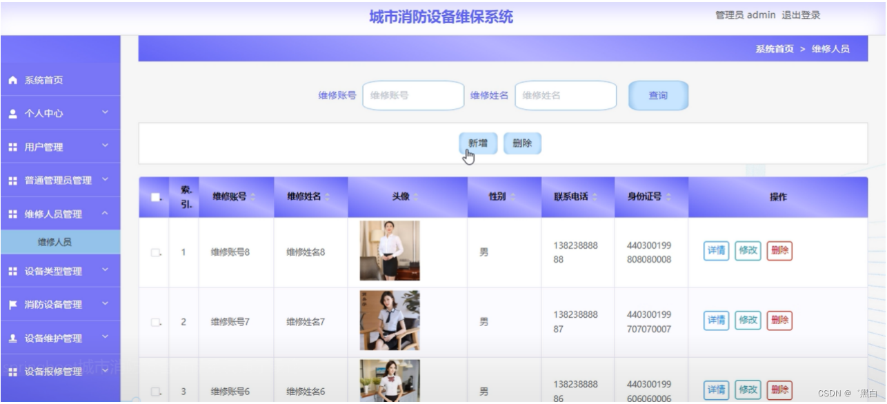Focus the 维修账号 search input field
The image size is (887, 404).
(x=413, y=96)
